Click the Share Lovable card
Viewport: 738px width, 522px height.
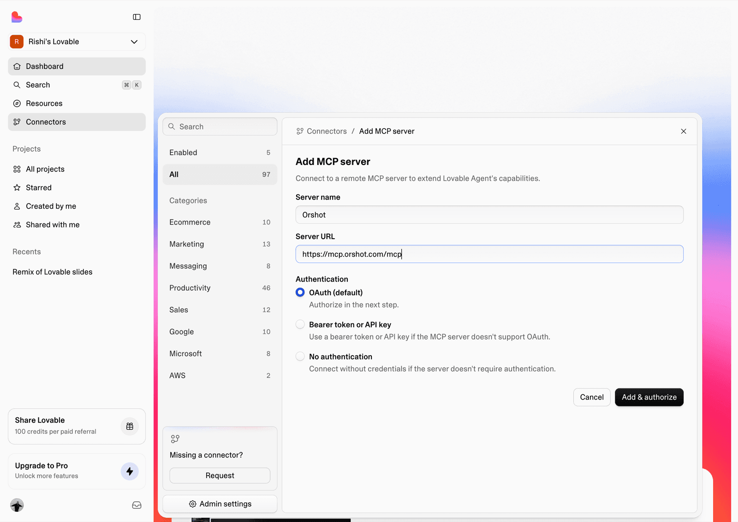click(x=77, y=426)
